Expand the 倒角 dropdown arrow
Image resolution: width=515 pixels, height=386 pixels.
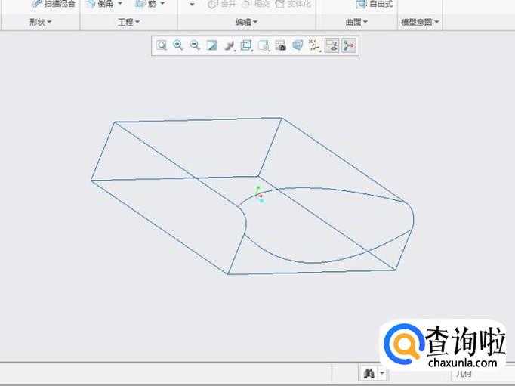tap(120, 4)
